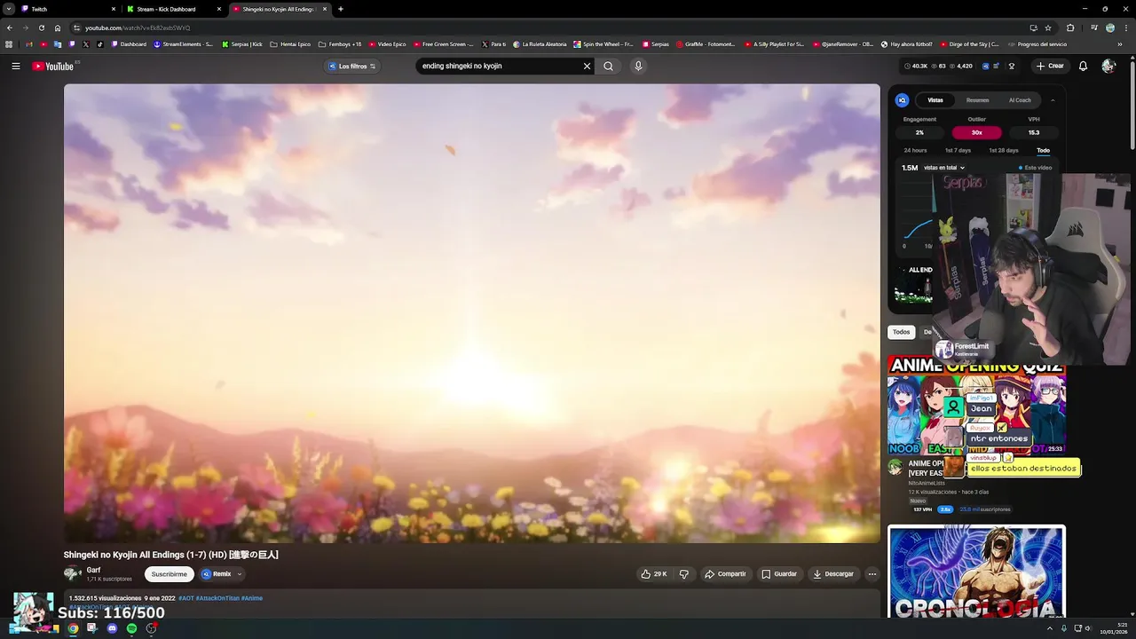Open the Chrome three-dot menu
Screen dimensions: 1136x639
1125,28
